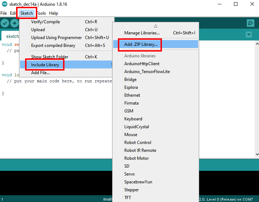Choose Verify/Compile from Sketch menu

click(66, 22)
